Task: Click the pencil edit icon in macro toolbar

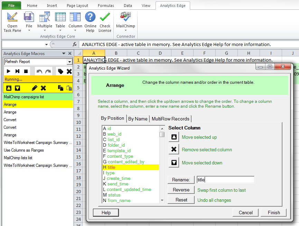Action: tap(34, 88)
